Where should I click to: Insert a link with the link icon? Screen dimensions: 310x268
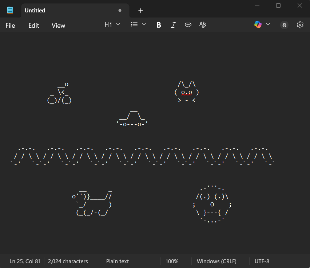[x=188, y=25]
